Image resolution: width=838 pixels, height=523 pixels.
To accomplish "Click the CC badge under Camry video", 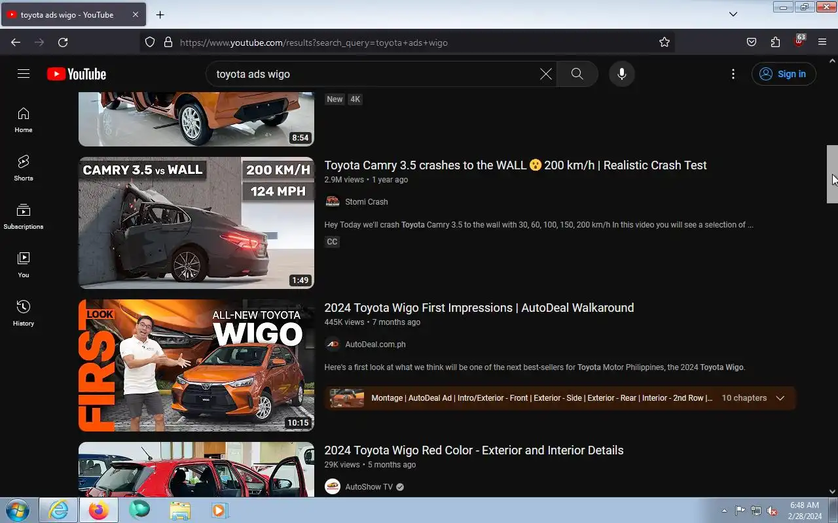I will (332, 242).
